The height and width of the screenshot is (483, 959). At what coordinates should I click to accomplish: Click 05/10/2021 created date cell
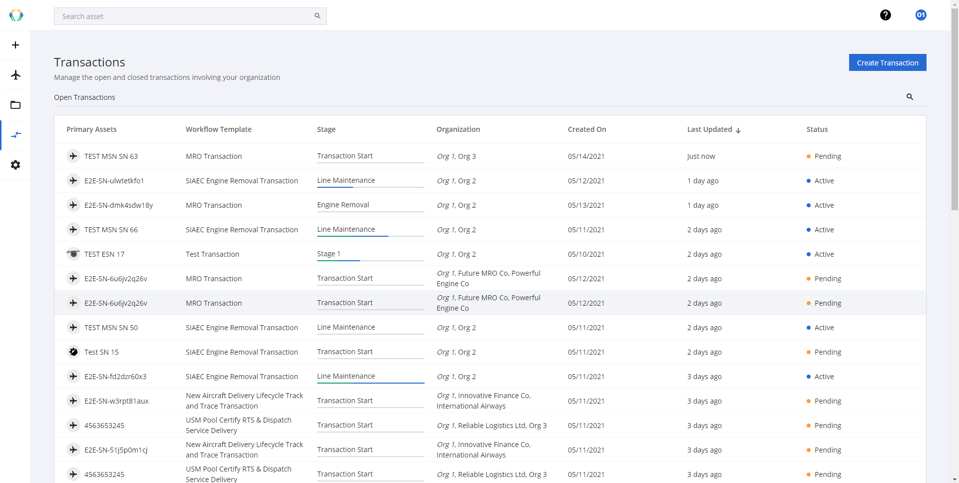[x=586, y=254]
